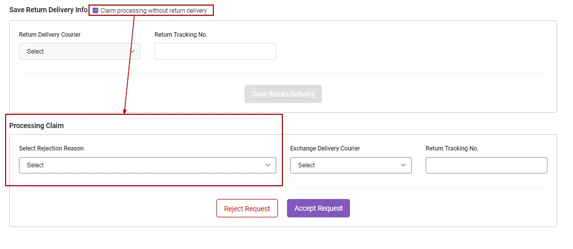
Task: Click the "Return Tracking No." label in Processing Claim
Action: (x=452, y=148)
